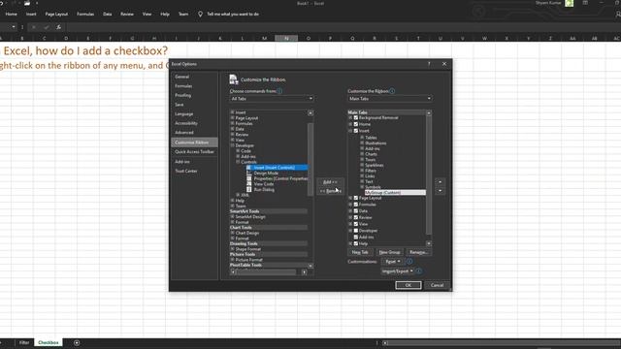This screenshot has height=349, width=621.
Task: Toggle Background Removal tab checkbox
Action: point(356,118)
